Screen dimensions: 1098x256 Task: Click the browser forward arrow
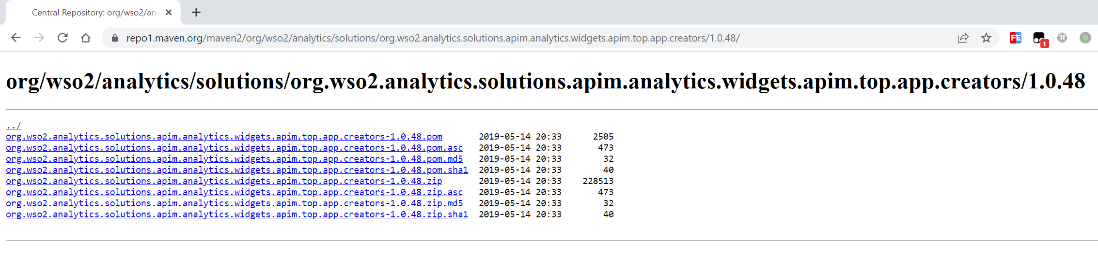(x=39, y=38)
